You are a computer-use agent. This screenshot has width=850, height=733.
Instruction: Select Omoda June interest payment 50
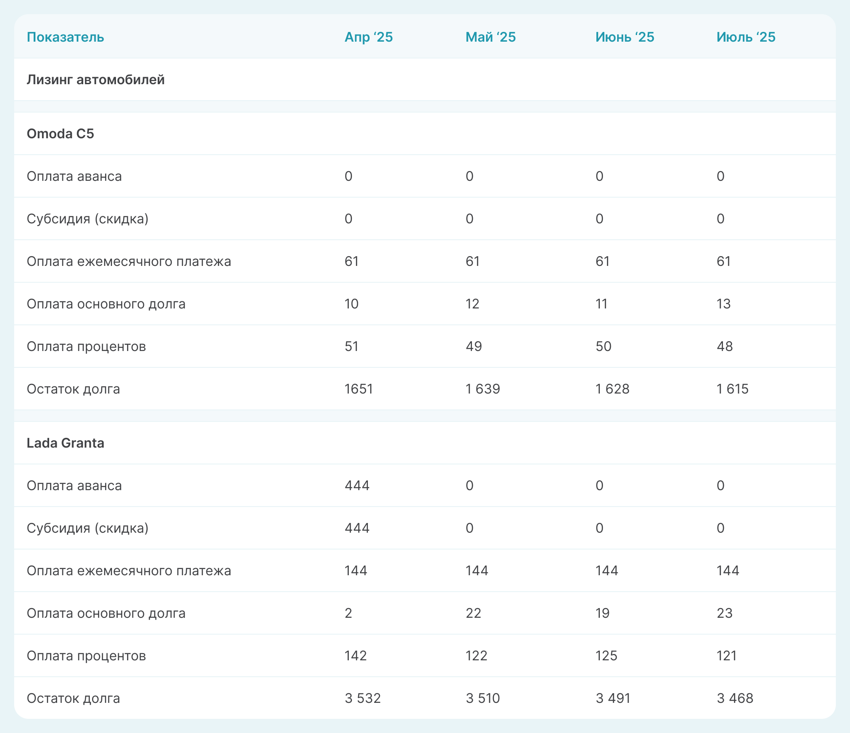pos(603,347)
